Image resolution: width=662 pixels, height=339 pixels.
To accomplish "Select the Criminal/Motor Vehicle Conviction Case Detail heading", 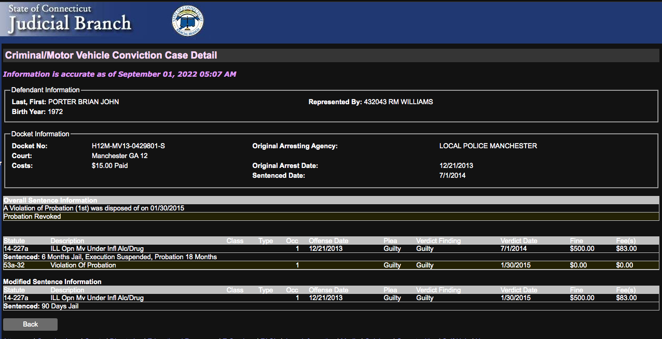I will click(111, 55).
